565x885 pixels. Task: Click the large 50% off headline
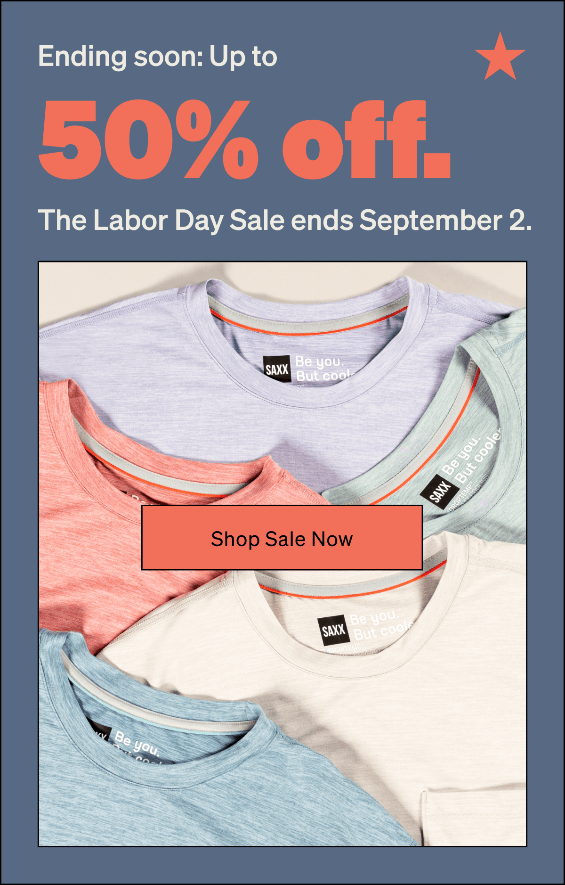pyautogui.click(x=245, y=139)
